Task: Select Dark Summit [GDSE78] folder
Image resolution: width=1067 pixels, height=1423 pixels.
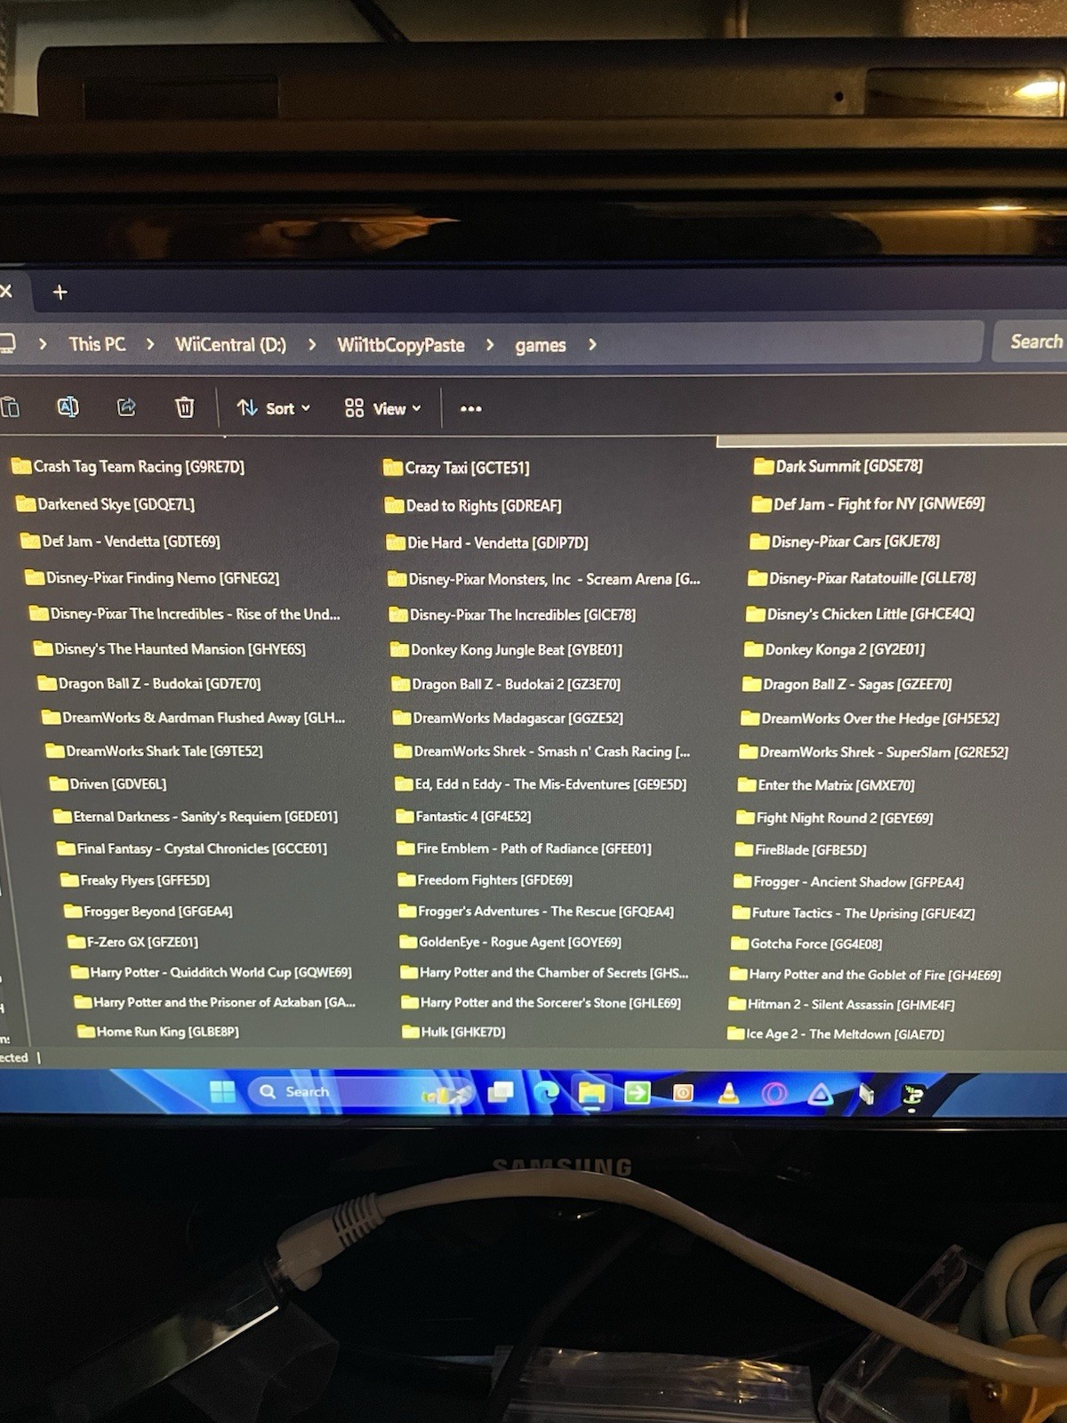Action: pyautogui.click(x=838, y=466)
